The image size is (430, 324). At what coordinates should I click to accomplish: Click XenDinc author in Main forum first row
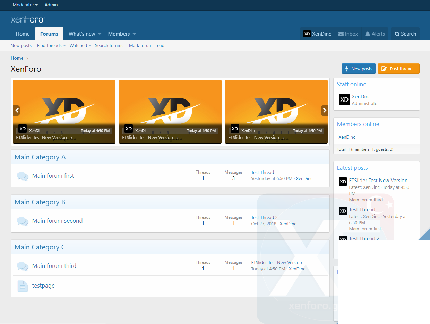(304, 178)
